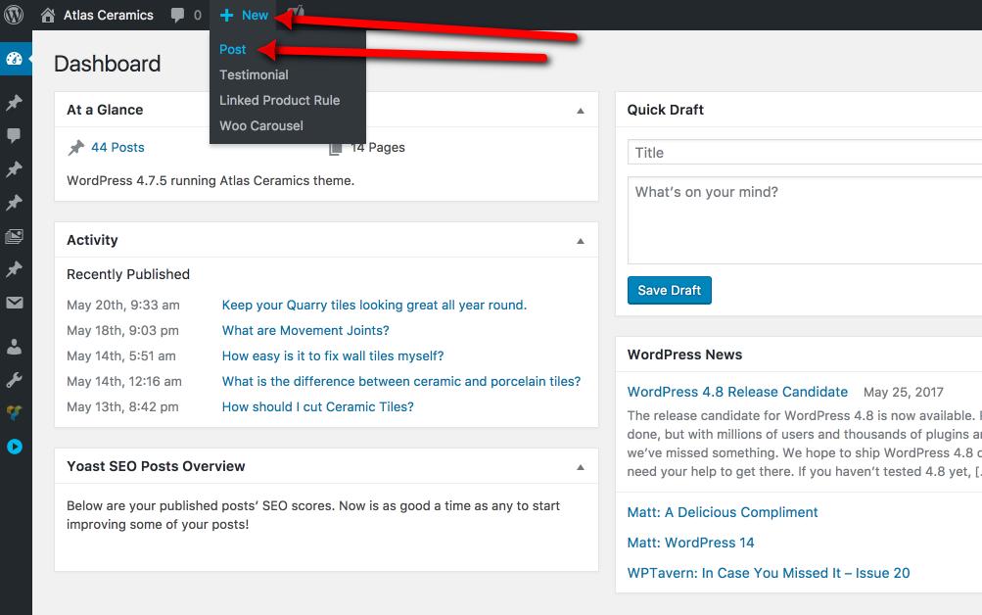Open the envelope mail icon in the sidebar
Screen dimensions: 982x615
tap(15, 303)
